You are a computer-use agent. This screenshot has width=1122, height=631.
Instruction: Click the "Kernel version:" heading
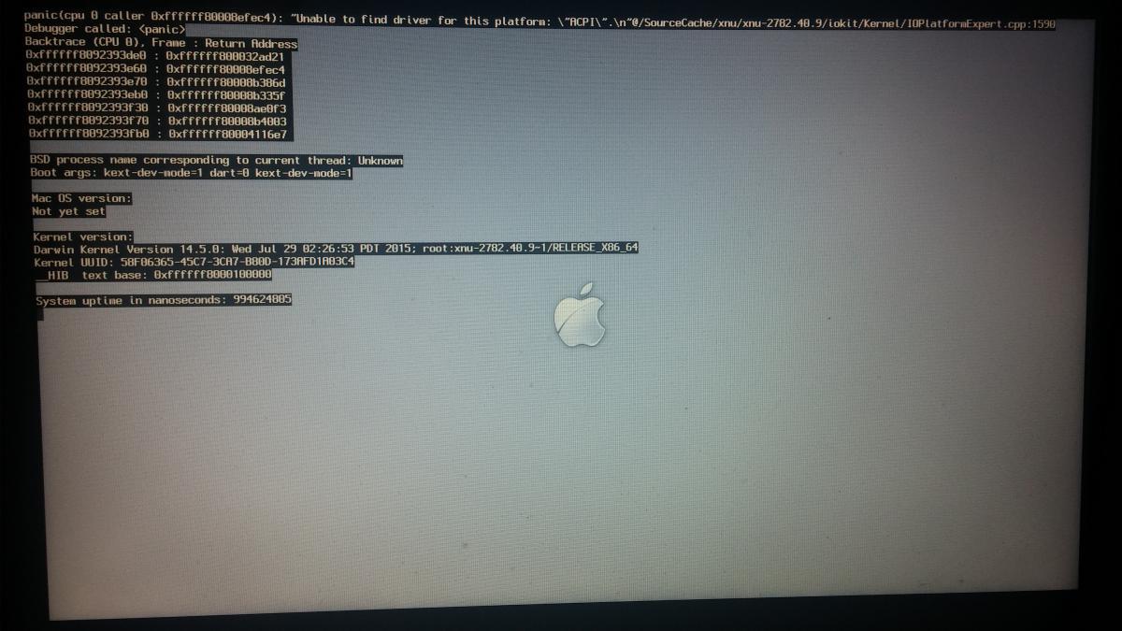[82, 237]
